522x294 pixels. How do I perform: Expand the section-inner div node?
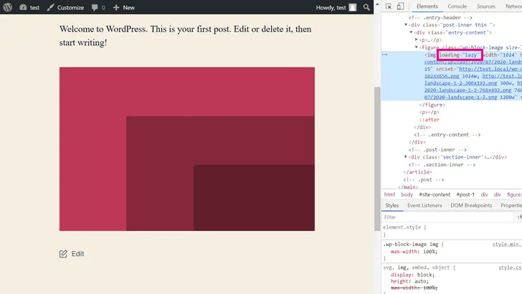click(x=406, y=157)
